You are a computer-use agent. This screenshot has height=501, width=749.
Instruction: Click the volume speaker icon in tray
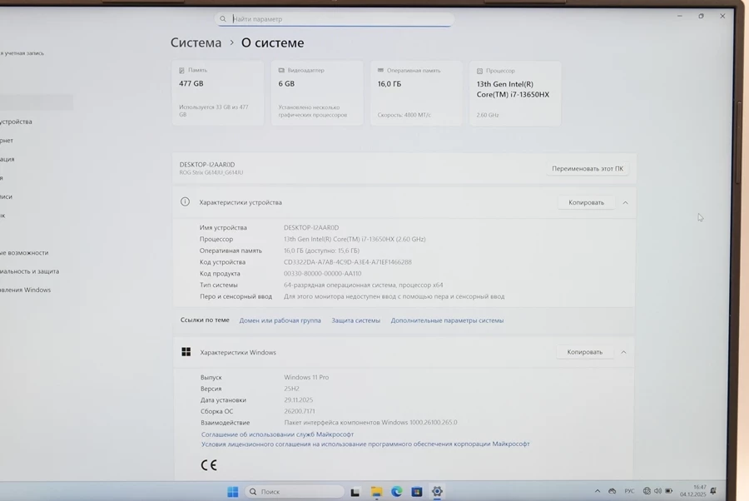point(658,491)
